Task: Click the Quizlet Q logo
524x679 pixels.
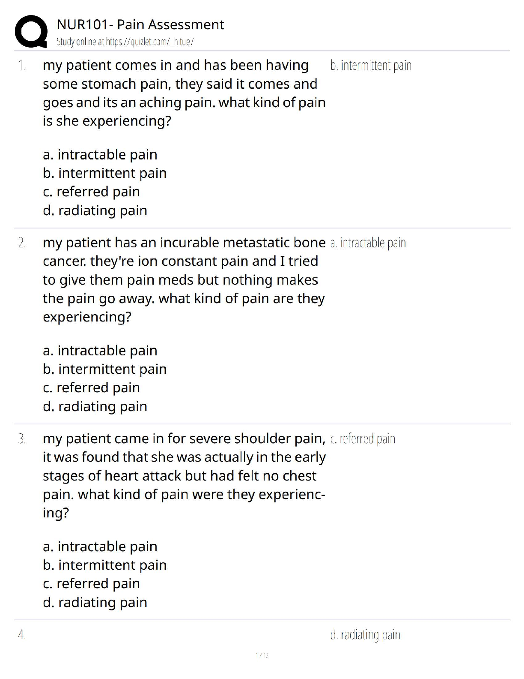Action: (x=31, y=31)
